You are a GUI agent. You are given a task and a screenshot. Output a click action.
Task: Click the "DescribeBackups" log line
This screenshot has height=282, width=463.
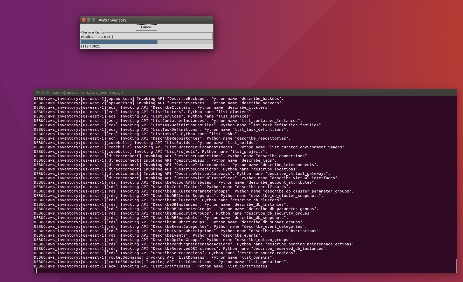point(159,99)
